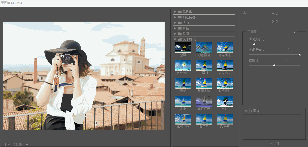Click the photo preview of woman with camera
Viewport: 308px width, 147px height.
84,76
